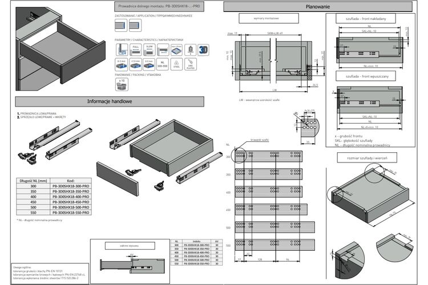Click the 'wymiary montażowe' label box

pos(269,18)
